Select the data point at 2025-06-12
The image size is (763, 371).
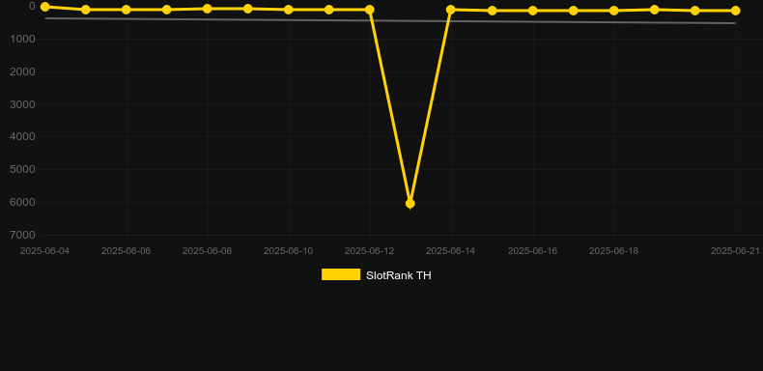(369, 10)
